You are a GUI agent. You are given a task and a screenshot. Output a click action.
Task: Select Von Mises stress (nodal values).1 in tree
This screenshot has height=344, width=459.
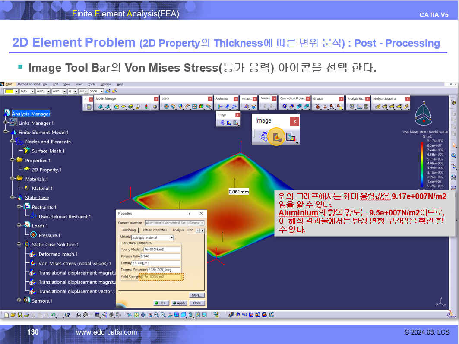(74, 263)
